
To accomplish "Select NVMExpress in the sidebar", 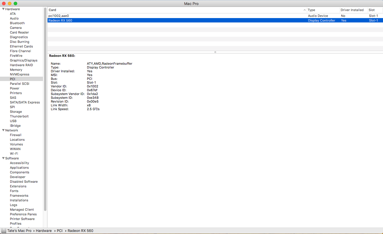I will pos(20,74).
